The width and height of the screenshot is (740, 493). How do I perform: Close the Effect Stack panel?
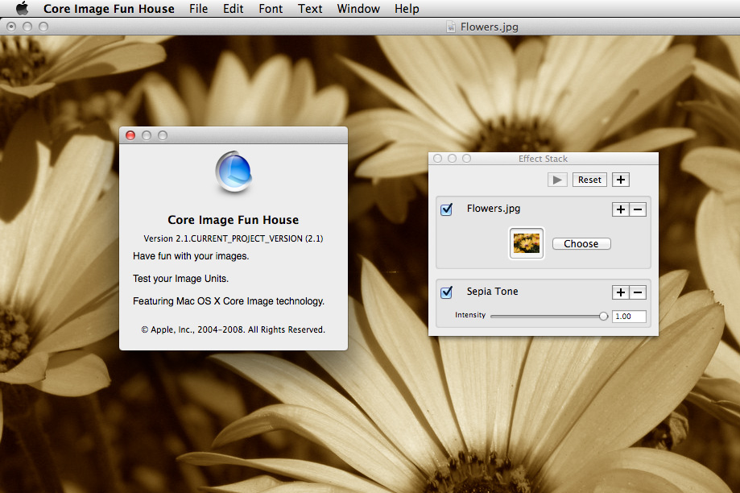tap(437, 158)
